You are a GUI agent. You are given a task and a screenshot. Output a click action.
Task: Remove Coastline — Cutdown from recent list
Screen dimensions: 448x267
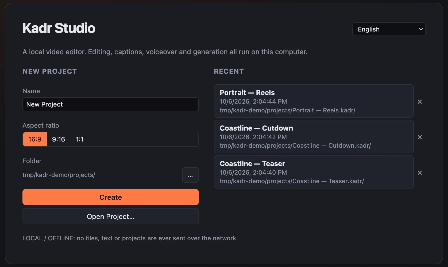coord(420,137)
